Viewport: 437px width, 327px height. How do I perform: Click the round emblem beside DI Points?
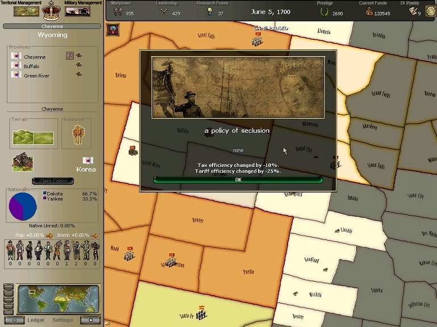[x=431, y=11]
